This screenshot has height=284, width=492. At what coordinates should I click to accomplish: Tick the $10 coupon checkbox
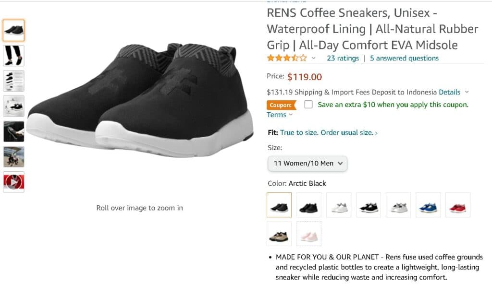308,104
